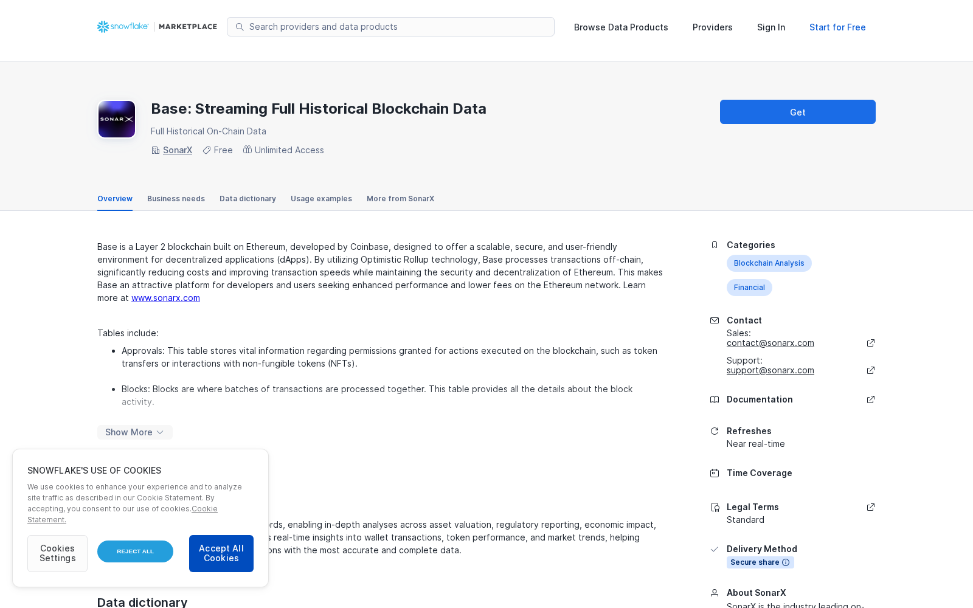
Task: Open the More from SonarX tab
Action: click(400, 199)
